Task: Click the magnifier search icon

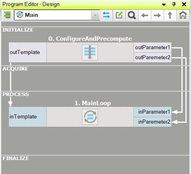Action: pyautogui.click(x=132, y=15)
